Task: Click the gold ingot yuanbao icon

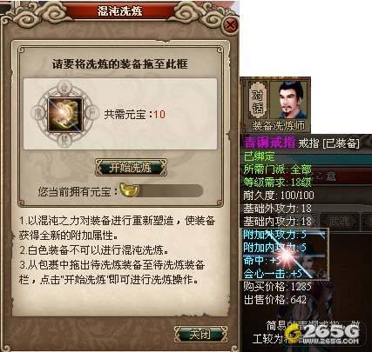Action: click(x=129, y=189)
